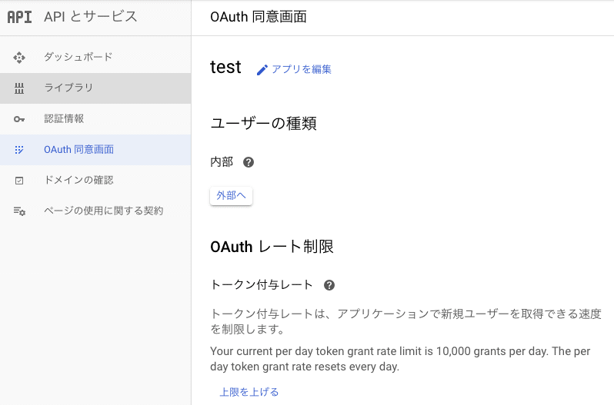This screenshot has width=614, height=405.
Task: Click the ドメインの確認 checkbox-style icon
Action: (20, 180)
